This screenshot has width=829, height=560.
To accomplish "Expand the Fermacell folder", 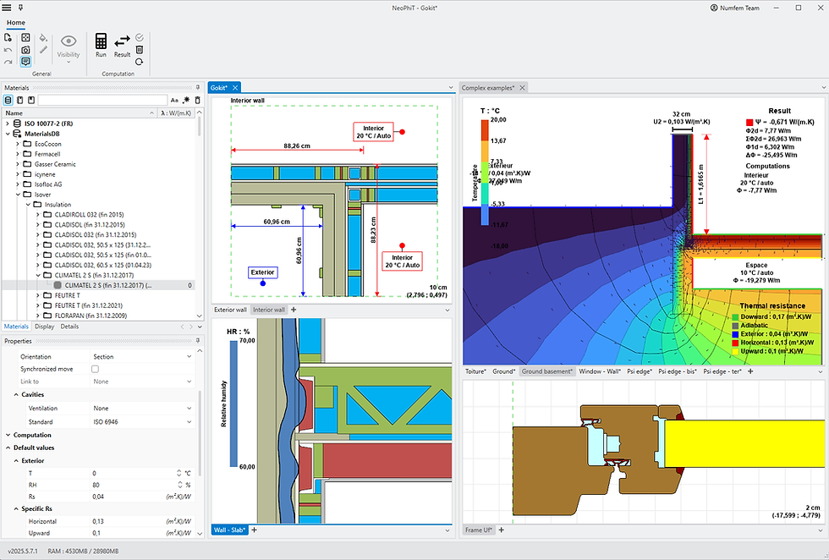I will 18,154.
